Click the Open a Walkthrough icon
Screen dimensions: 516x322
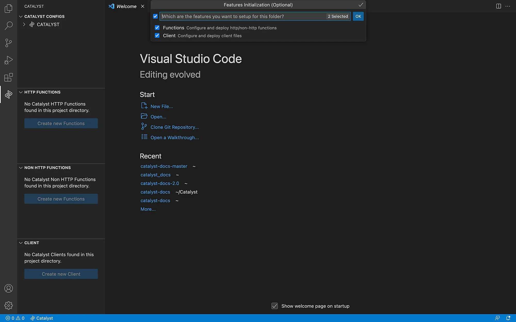tap(144, 137)
